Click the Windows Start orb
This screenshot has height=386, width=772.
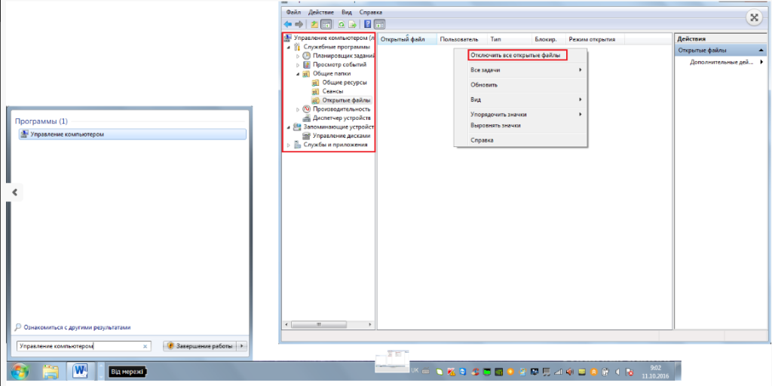19,371
